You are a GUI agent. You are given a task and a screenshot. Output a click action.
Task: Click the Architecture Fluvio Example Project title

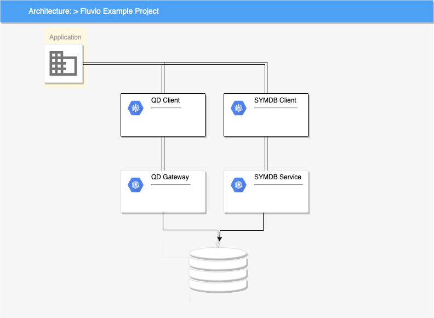(x=94, y=11)
